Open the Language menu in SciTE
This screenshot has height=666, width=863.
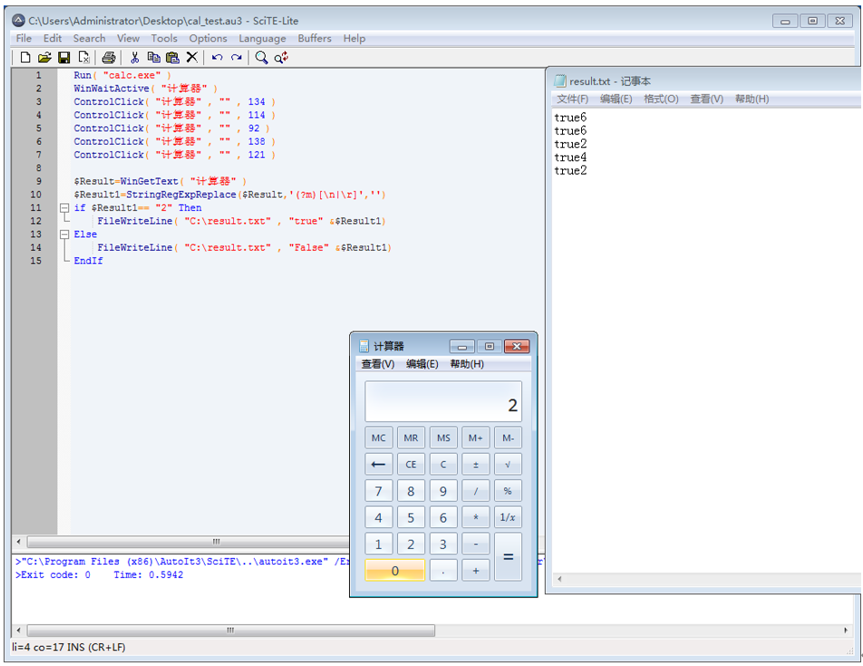pyautogui.click(x=262, y=38)
